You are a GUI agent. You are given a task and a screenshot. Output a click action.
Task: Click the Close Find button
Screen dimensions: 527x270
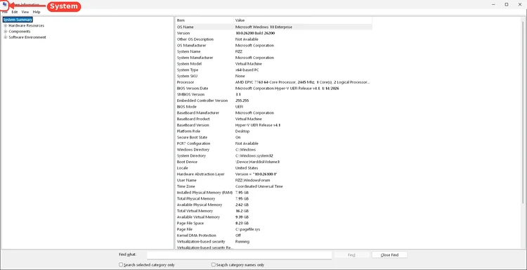tap(389, 255)
